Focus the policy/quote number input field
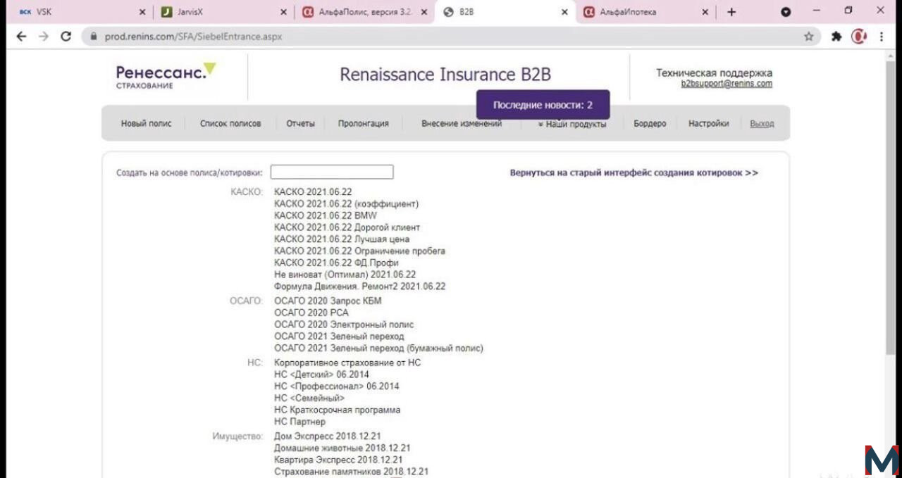Viewport: 902px width, 478px height. point(332,172)
